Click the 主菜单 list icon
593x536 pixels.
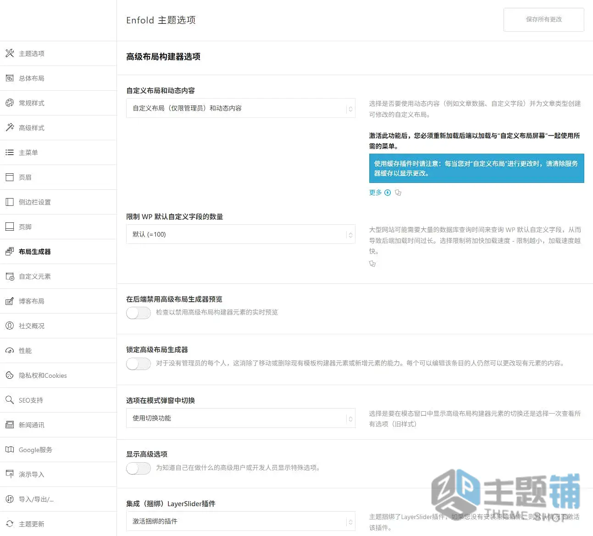click(10, 152)
